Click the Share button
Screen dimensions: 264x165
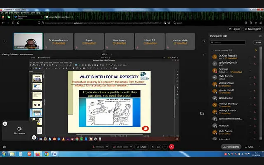point(141,147)
